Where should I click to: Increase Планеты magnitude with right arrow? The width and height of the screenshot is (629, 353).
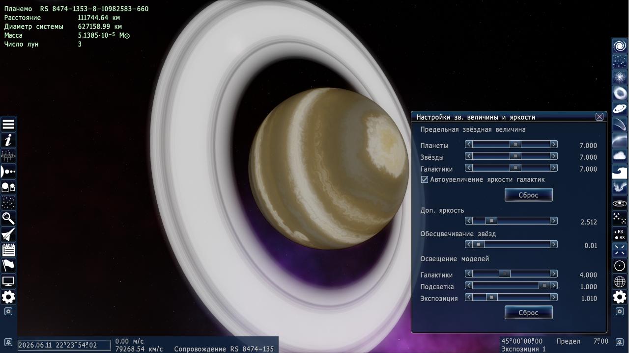click(554, 144)
